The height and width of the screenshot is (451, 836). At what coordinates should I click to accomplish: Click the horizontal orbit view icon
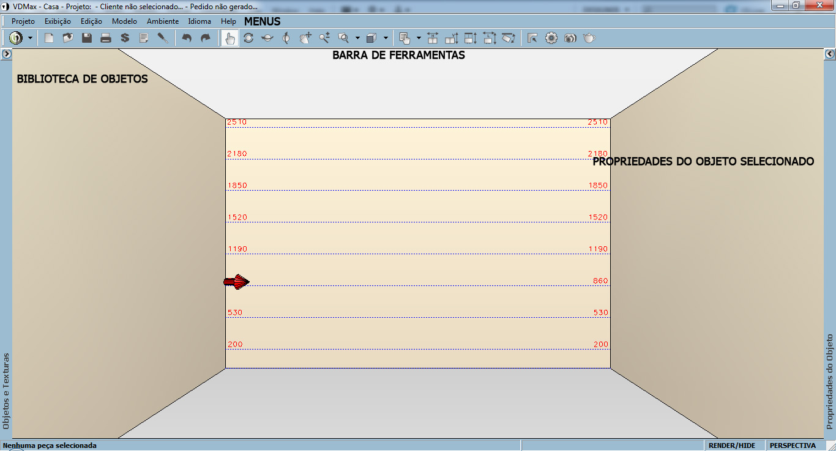coord(267,38)
